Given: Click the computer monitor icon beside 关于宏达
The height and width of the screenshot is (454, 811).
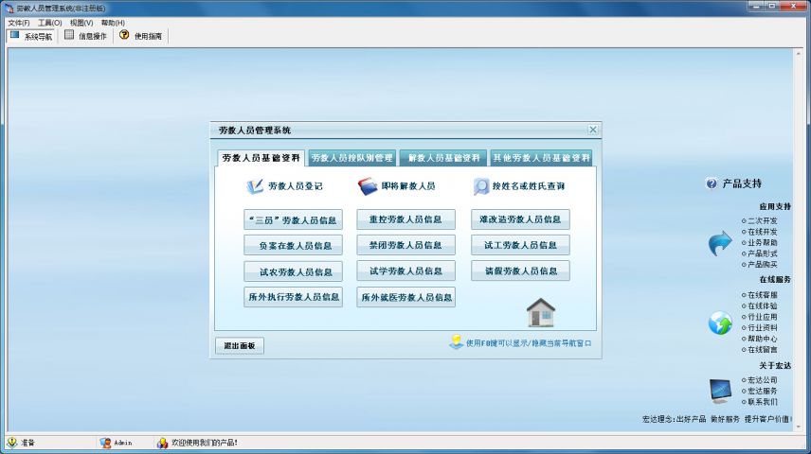Looking at the screenshot, I should tap(720, 390).
